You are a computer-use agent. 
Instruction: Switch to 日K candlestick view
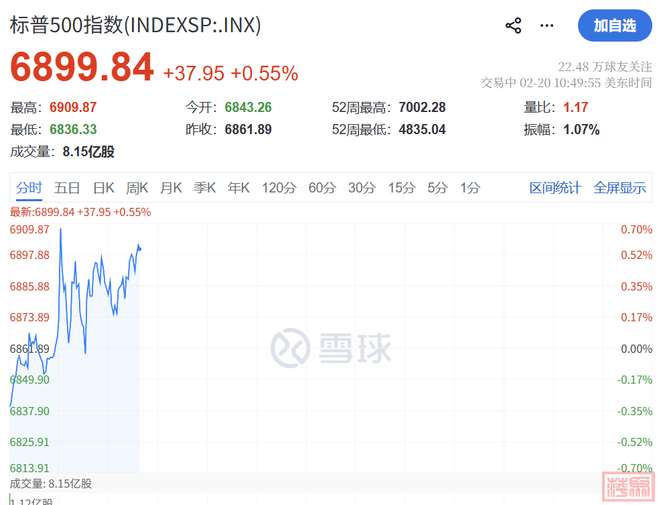pyautogui.click(x=103, y=188)
